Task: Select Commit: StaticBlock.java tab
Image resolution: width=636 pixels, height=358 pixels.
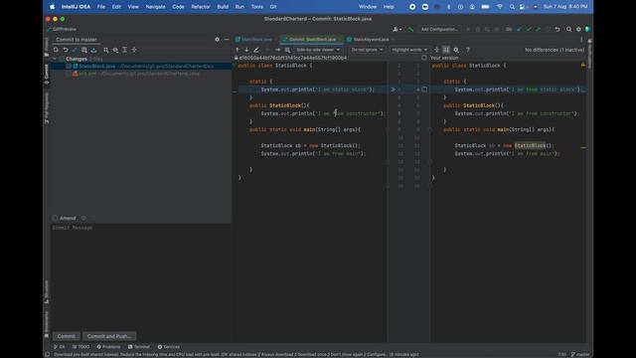Action: [x=311, y=40]
